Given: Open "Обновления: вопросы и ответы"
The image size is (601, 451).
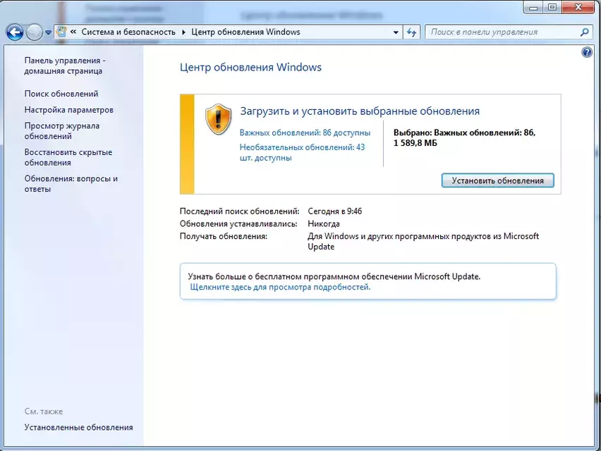Looking at the screenshot, I should pyautogui.click(x=71, y=184).
